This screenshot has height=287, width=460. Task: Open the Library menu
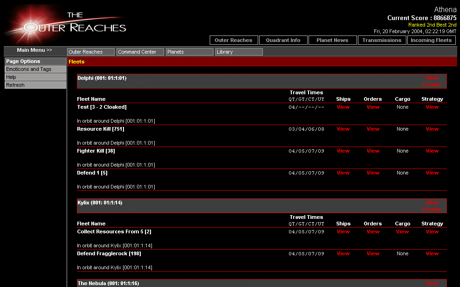point(239,52)
